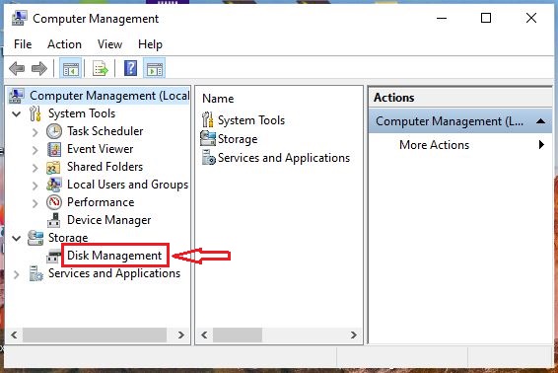Screen dimensions: 558x373
Task: Expand the Local Users and Groups node
Action: pyautogui.click(x=35, y=186)
